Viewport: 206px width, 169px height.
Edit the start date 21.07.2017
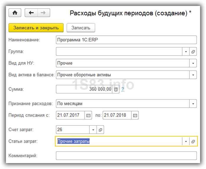pyautogui.click(x=70, y=115)
